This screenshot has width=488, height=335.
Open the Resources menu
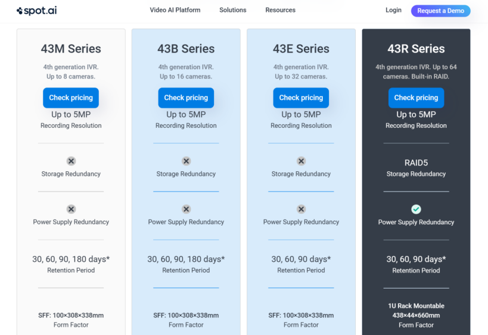[x=281, y=10]
